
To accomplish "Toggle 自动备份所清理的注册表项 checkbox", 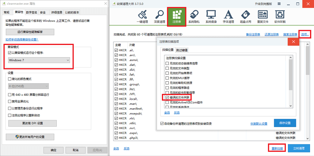I will 162,124.
